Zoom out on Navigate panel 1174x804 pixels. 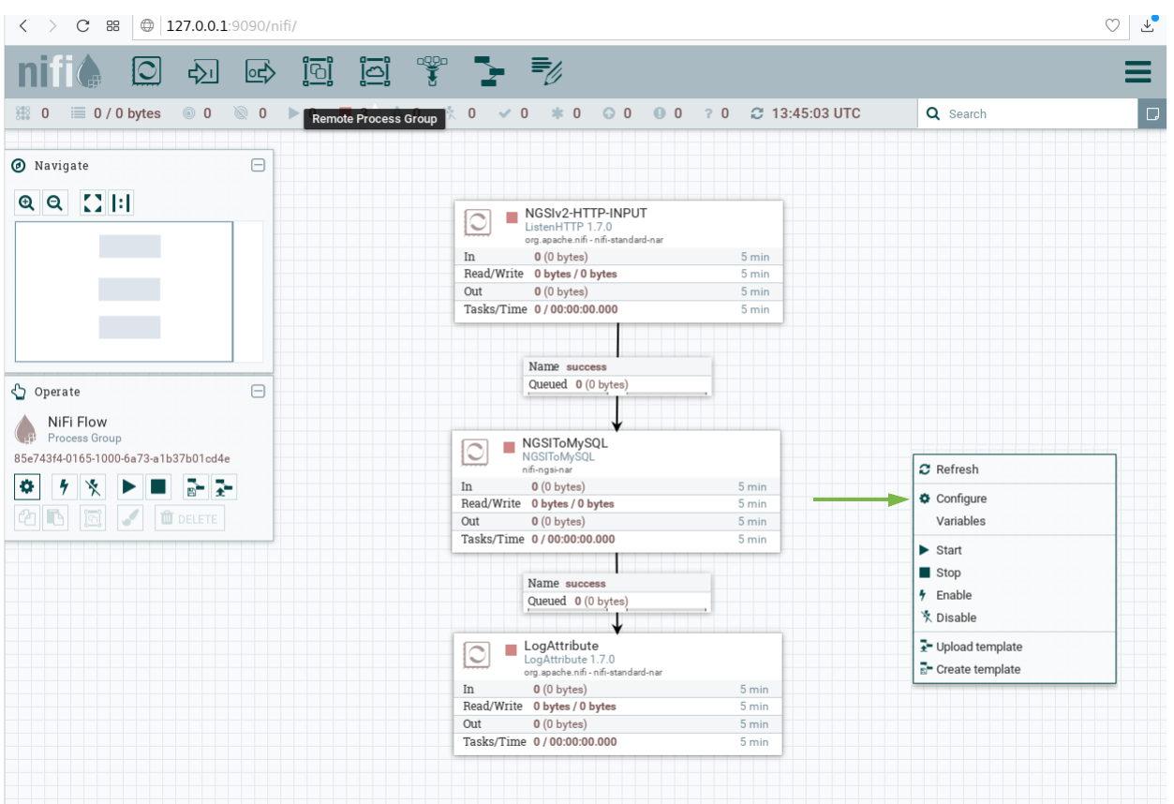(x=54, y=202)
